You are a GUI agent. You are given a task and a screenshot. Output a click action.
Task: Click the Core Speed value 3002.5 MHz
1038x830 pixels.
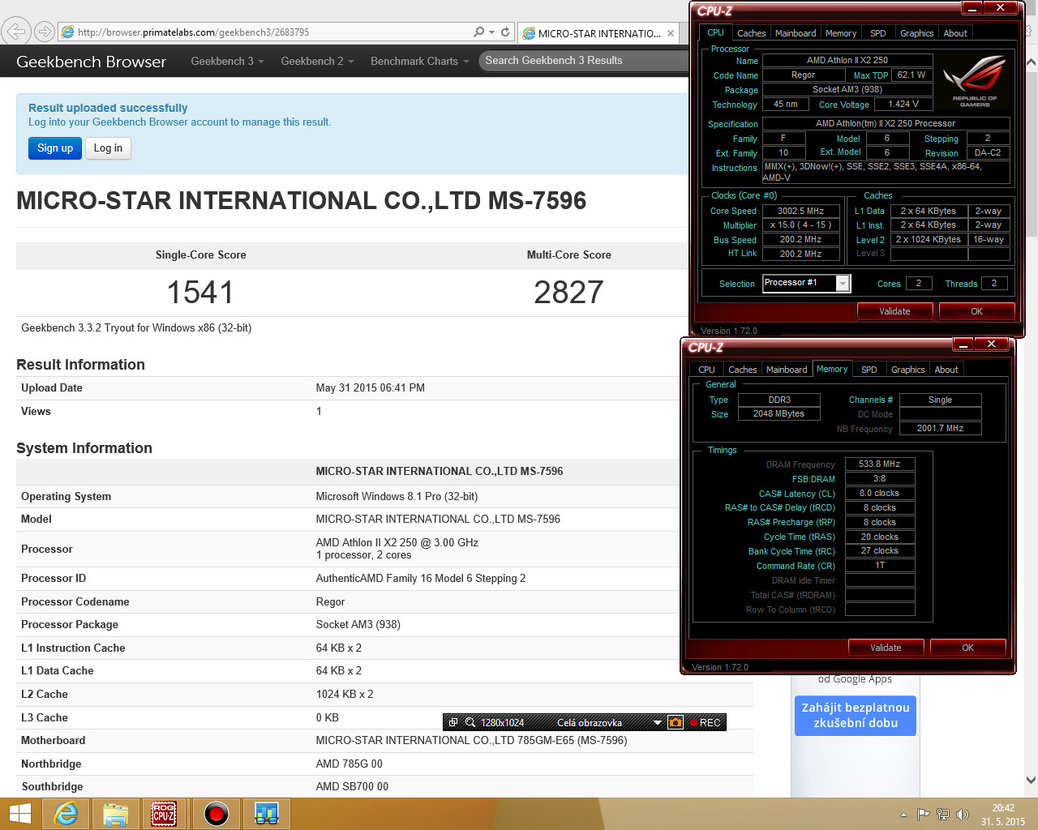pyautogui.click(x=800, y=211)
